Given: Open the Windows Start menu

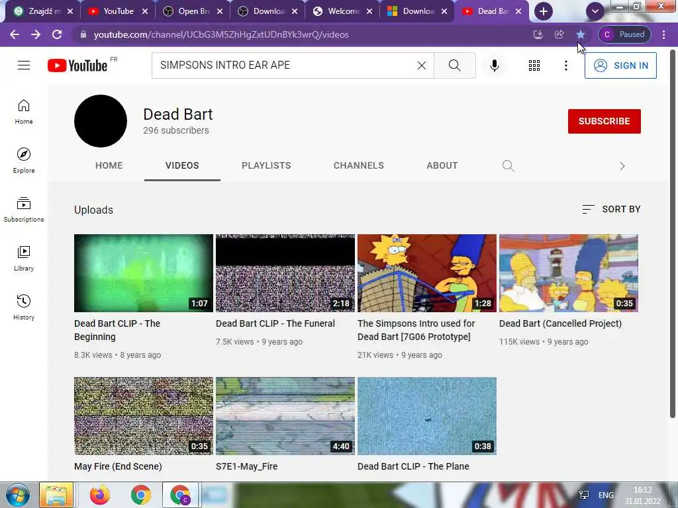Looking at the screenshot, I should (17, 495).
